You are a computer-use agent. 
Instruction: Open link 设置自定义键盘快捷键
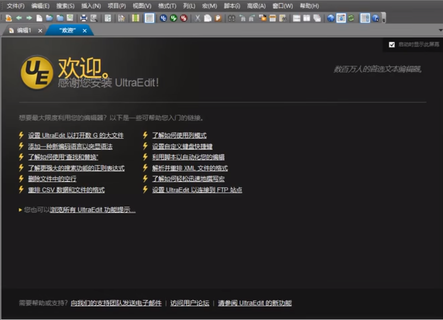pyautogui.click(x=182, y=146)
